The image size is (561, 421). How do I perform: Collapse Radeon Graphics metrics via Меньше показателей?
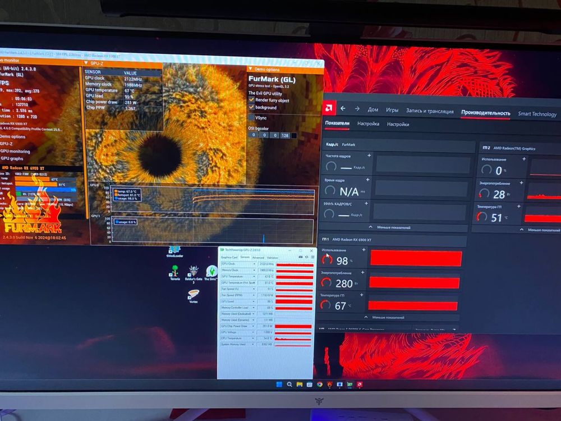(540, 230)
